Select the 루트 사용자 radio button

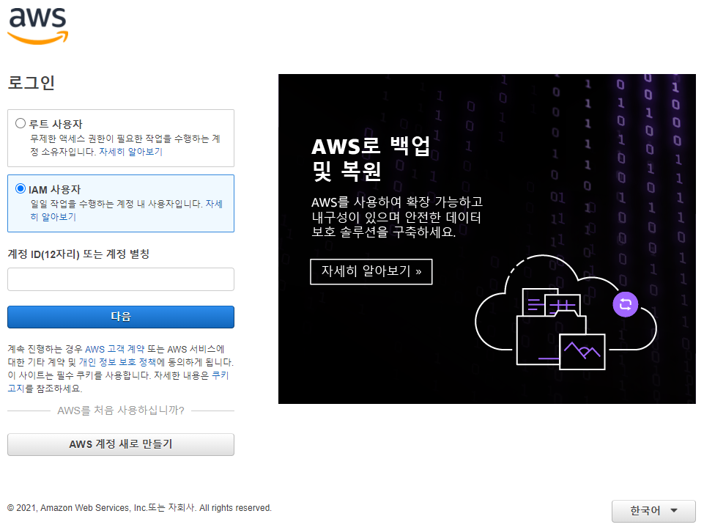pos(21,123)
